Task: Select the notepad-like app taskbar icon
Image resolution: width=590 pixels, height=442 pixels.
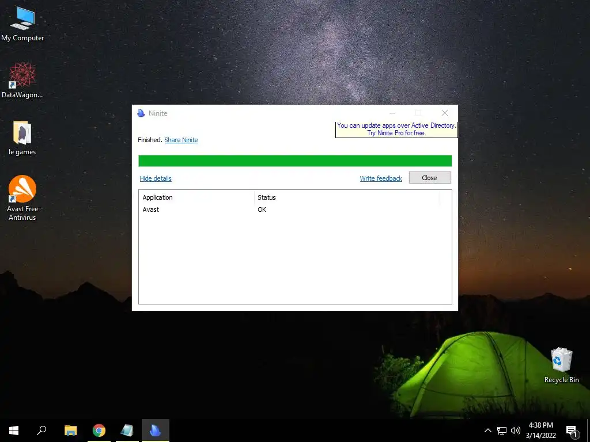Action: click(127, 430)
